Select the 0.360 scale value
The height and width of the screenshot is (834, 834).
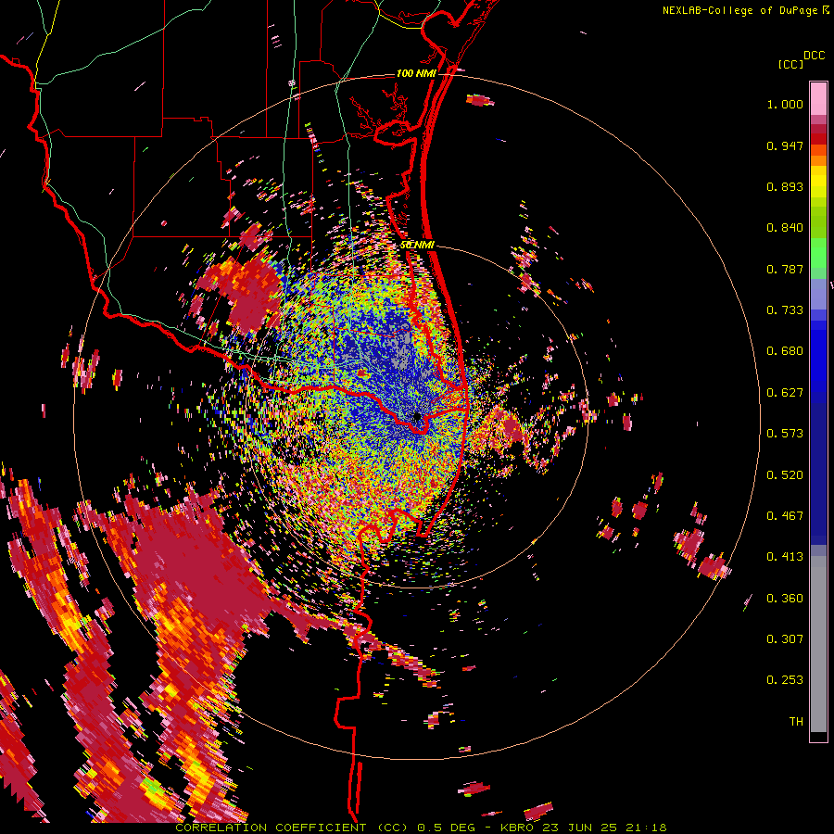(785, 599)
